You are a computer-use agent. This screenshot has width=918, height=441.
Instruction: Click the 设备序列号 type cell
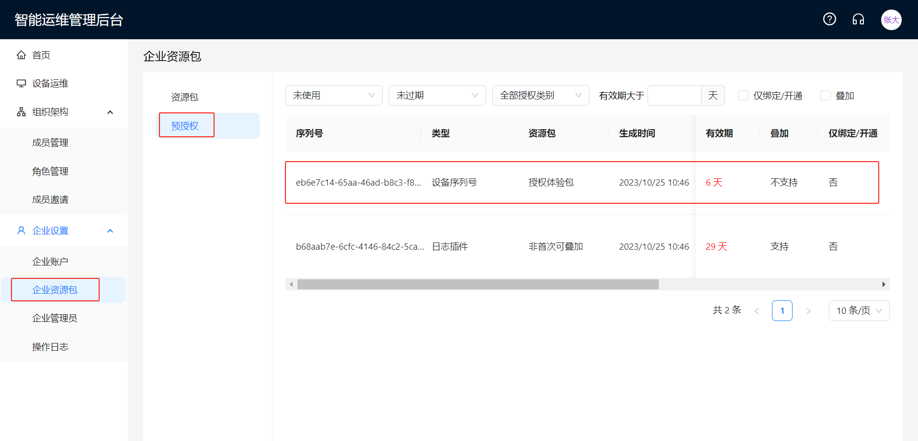454,183
